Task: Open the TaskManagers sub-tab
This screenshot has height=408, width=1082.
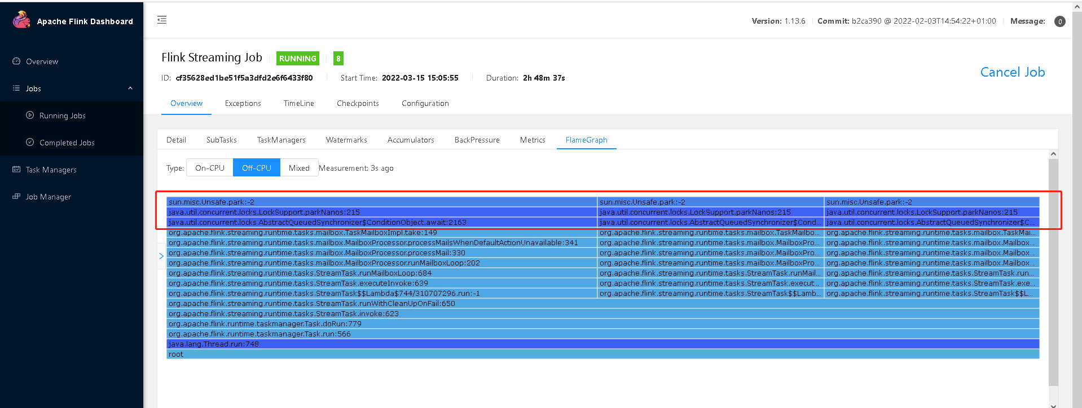Action: point(282,140)
